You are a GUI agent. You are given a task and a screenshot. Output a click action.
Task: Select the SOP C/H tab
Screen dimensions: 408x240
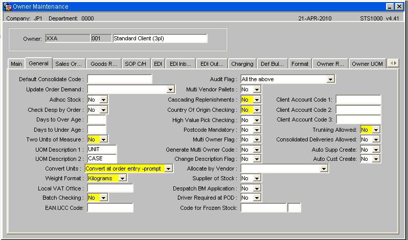[135, 64]
